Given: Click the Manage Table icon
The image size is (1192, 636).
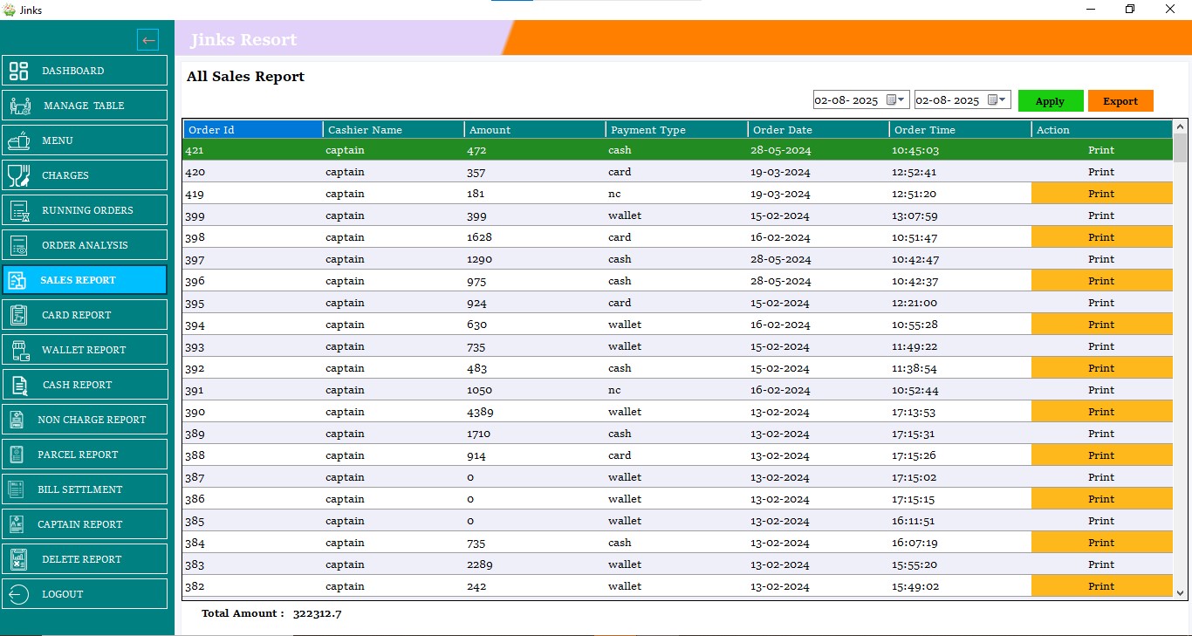Looking at the screenshot, I should (x=20, y=106).
